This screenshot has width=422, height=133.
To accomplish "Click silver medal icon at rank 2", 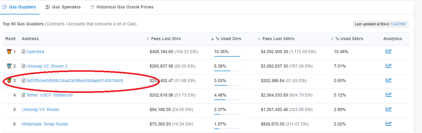I will pos(9,66).
